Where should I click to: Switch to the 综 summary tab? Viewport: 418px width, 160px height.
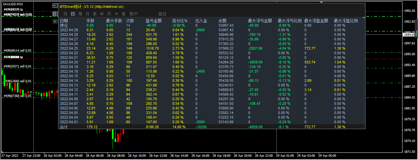point(65,14)
